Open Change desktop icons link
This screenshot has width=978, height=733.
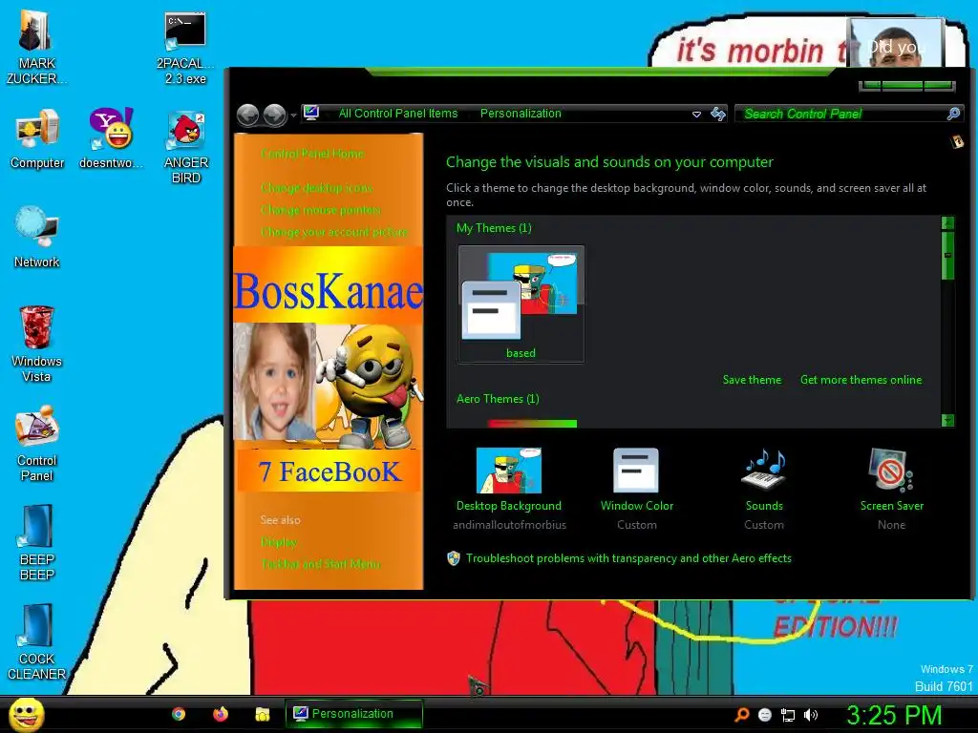pos(317,188)
